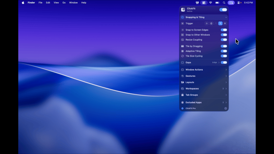The width and height of the screenshot is (274, 154).
Task: Select the Globe (fn) key as Trigger
Action: pos(211,23)
